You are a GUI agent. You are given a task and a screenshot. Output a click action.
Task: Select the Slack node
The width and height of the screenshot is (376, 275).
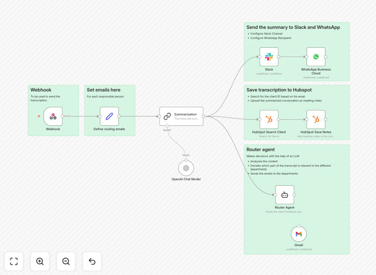coord(269,57)
